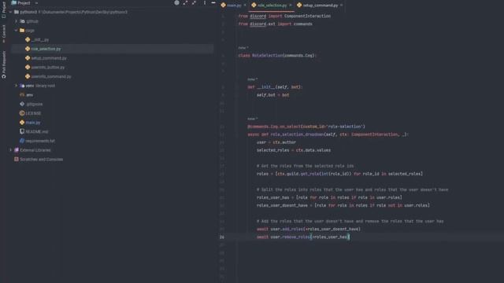This screenshot has width=504, height=283.
Task: Click the .env file icon
Action: click(x=22, y=94)
